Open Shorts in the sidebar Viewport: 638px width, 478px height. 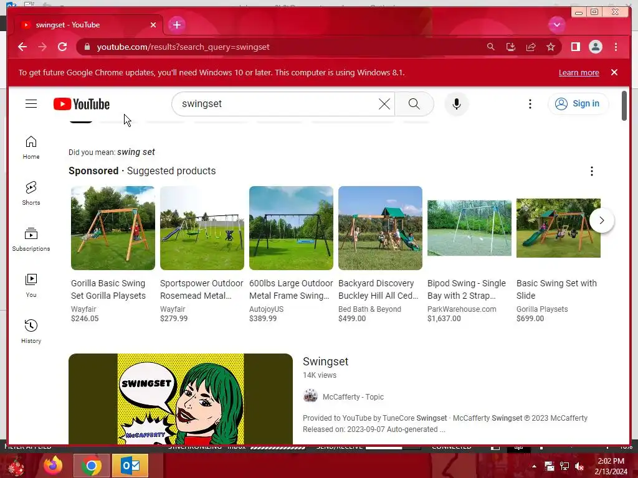click(x=31, y=193)
